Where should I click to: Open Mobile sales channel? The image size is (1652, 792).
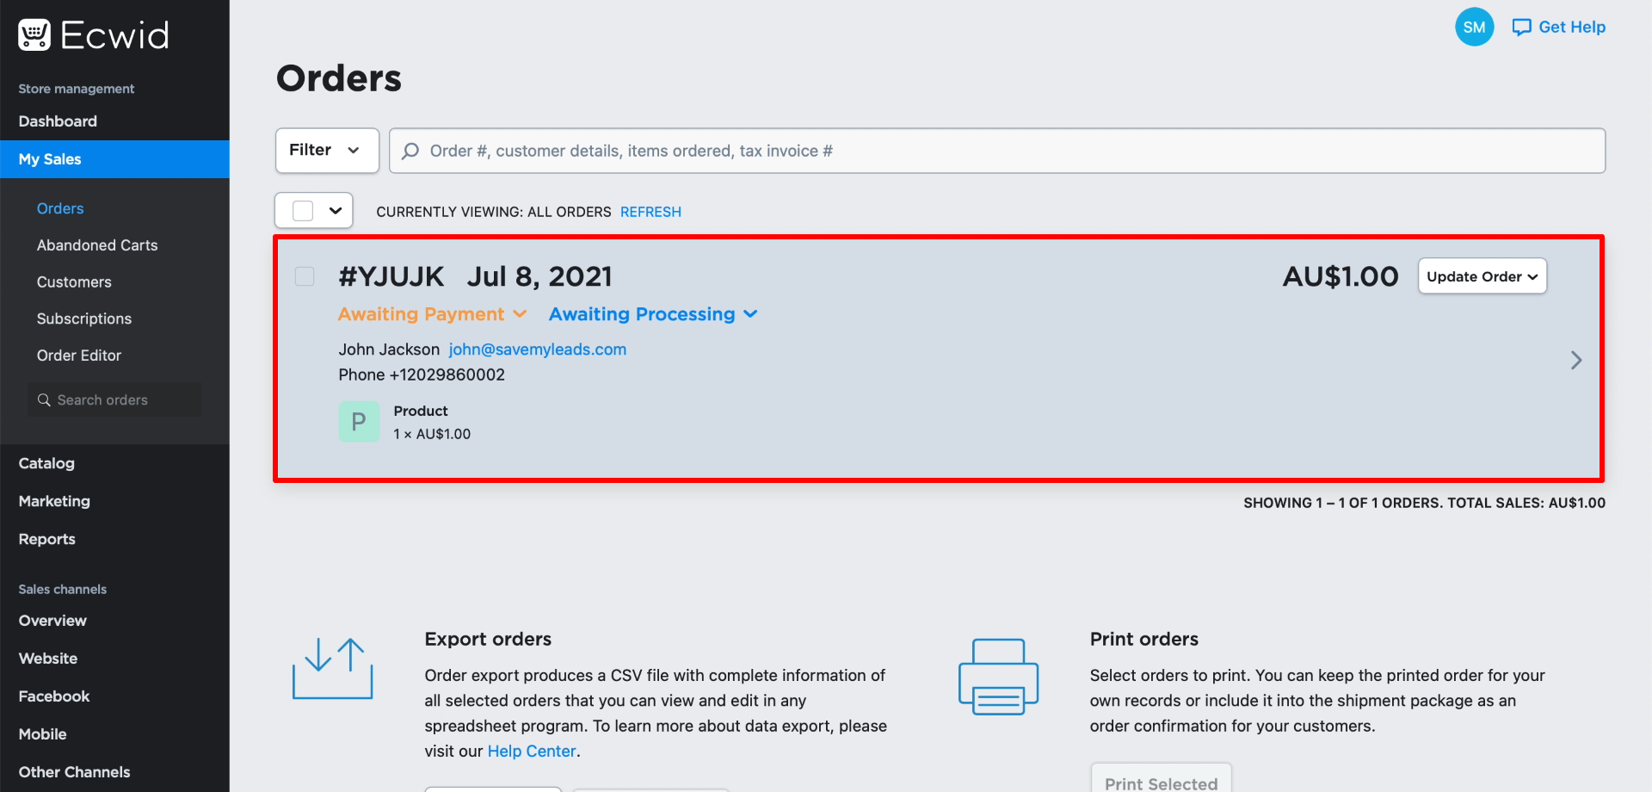click(x=43, y=734)
